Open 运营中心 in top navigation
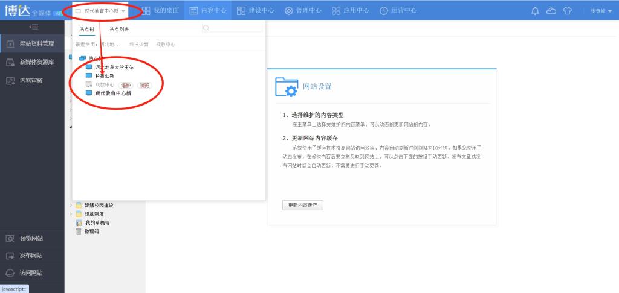This screenshot has height=293, width=619. click(398, 11)
